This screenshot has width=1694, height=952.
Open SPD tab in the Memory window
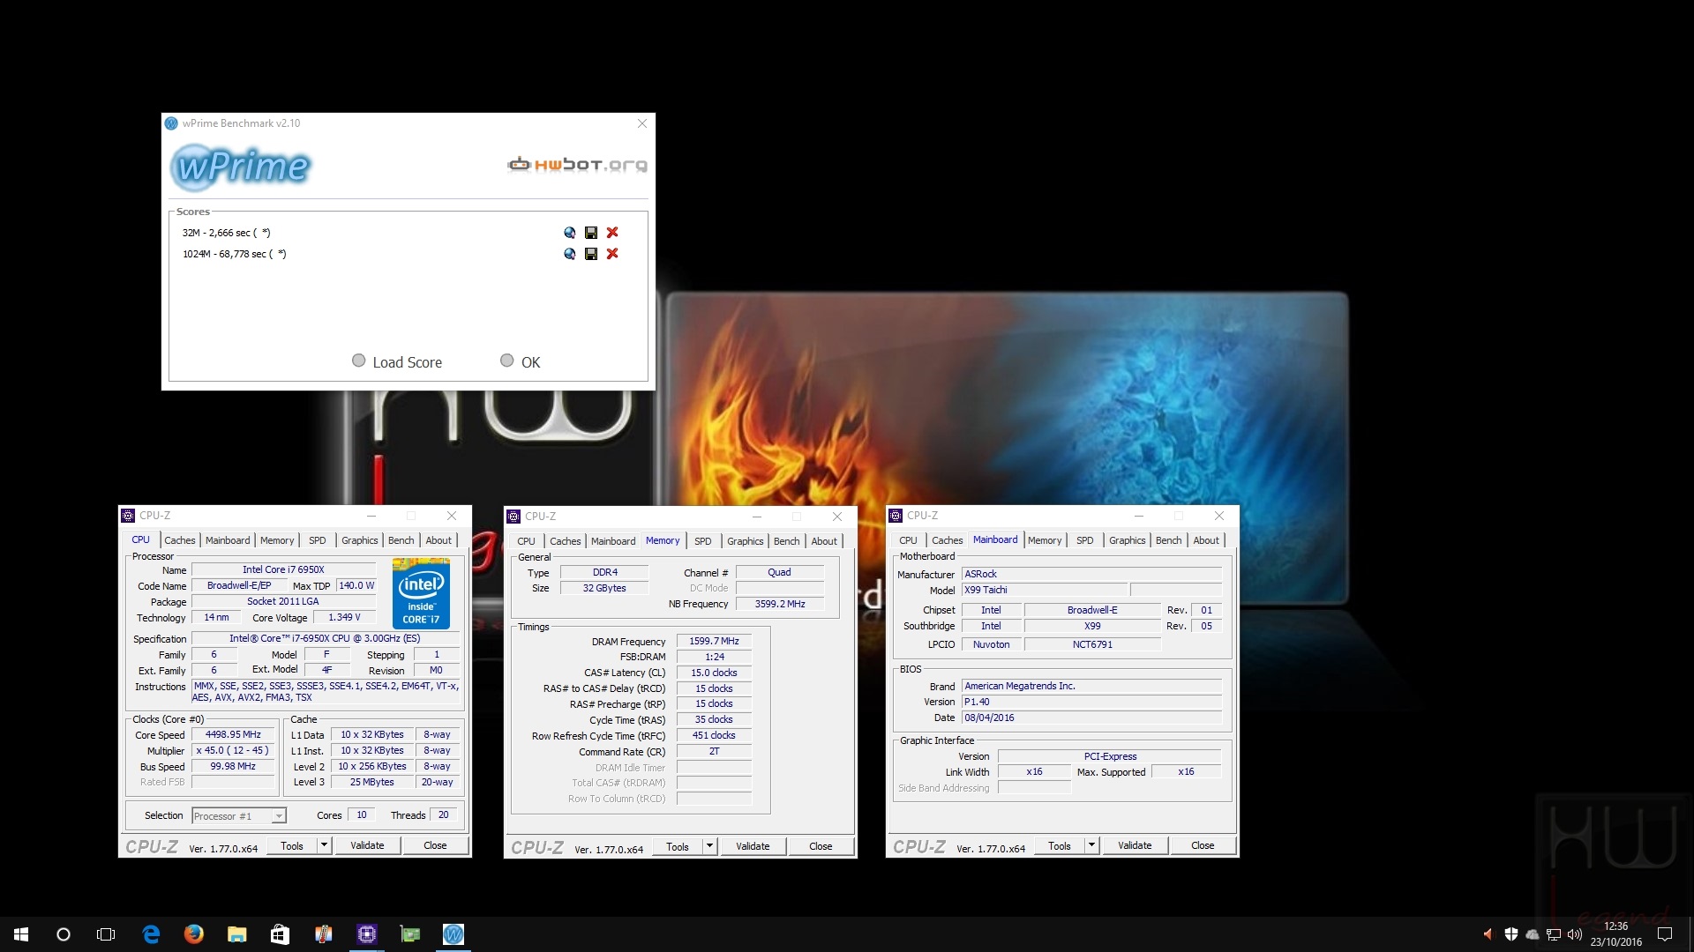(x=702, y=541)
